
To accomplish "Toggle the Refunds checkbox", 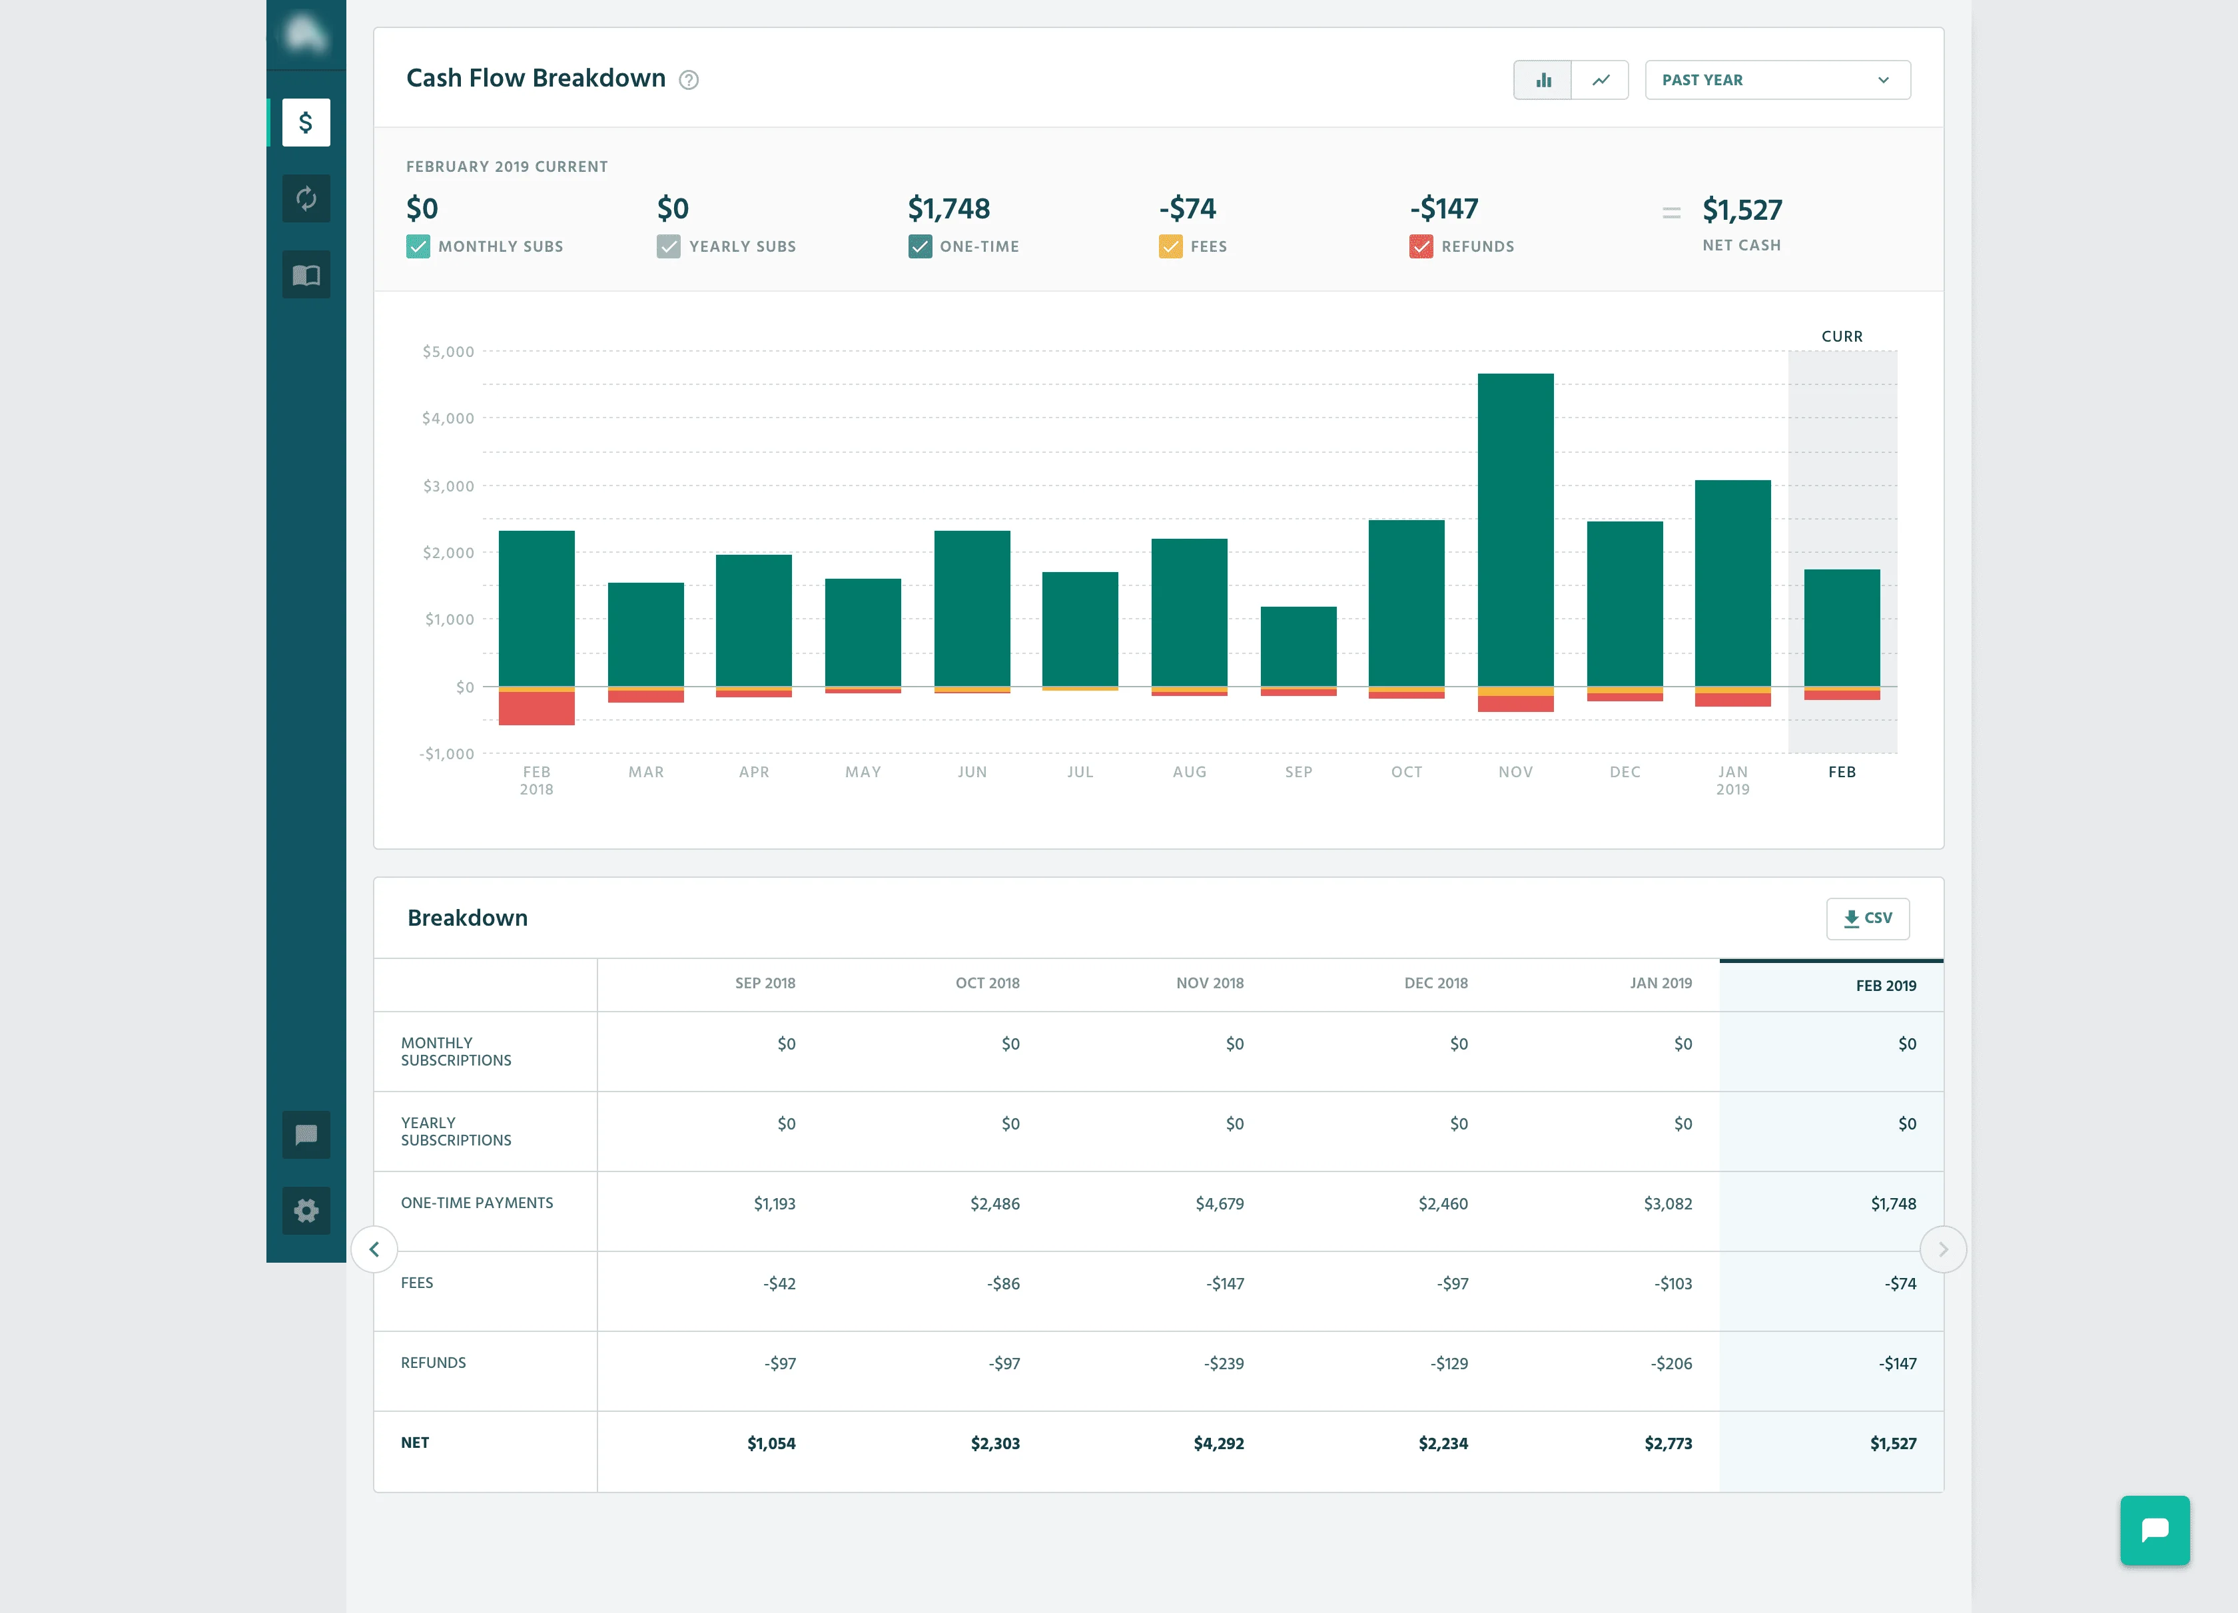I will click(1421, 246).
